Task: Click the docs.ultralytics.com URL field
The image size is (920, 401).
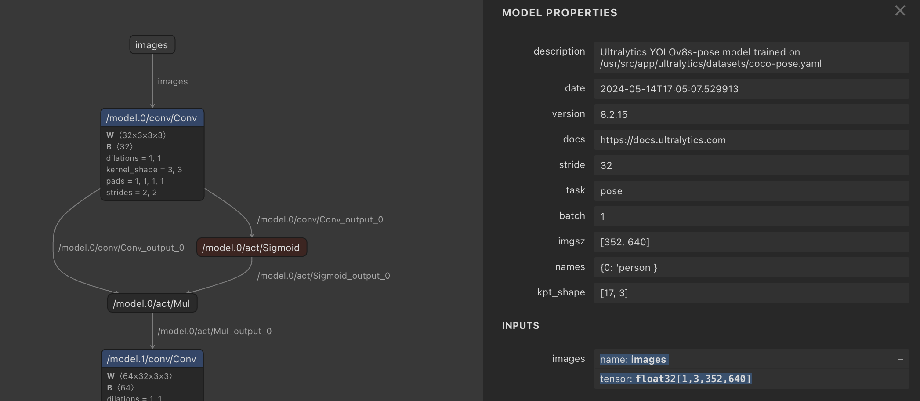Action: click(750, 140)
